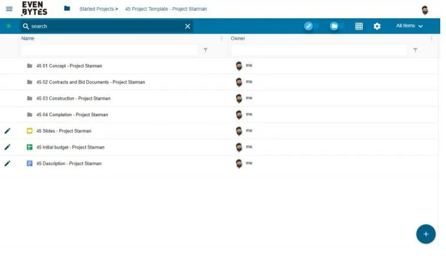Click the search magnifier icon

point(26,26)
